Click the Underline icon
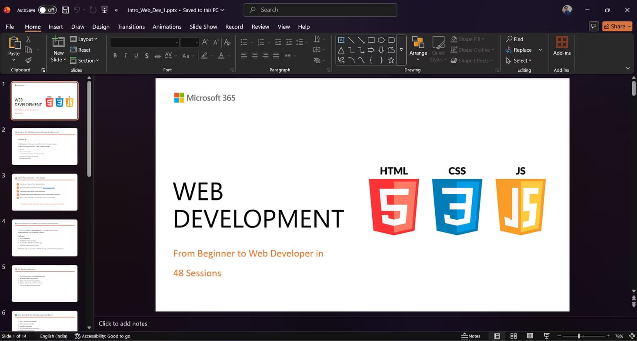The image size is (637, 341). coord(136,55)
